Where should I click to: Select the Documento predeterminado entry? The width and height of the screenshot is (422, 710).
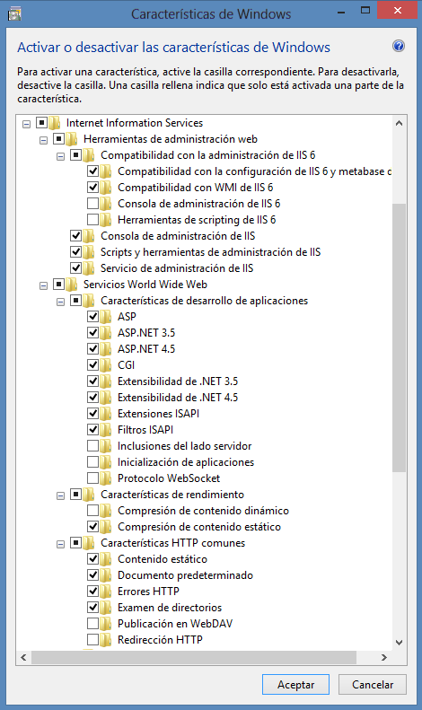point(185,575)
